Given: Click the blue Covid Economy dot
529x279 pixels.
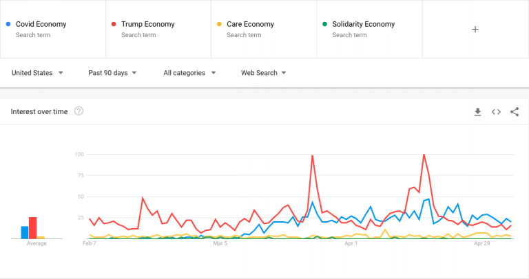Looking at the screenshot, I should 7,24.
